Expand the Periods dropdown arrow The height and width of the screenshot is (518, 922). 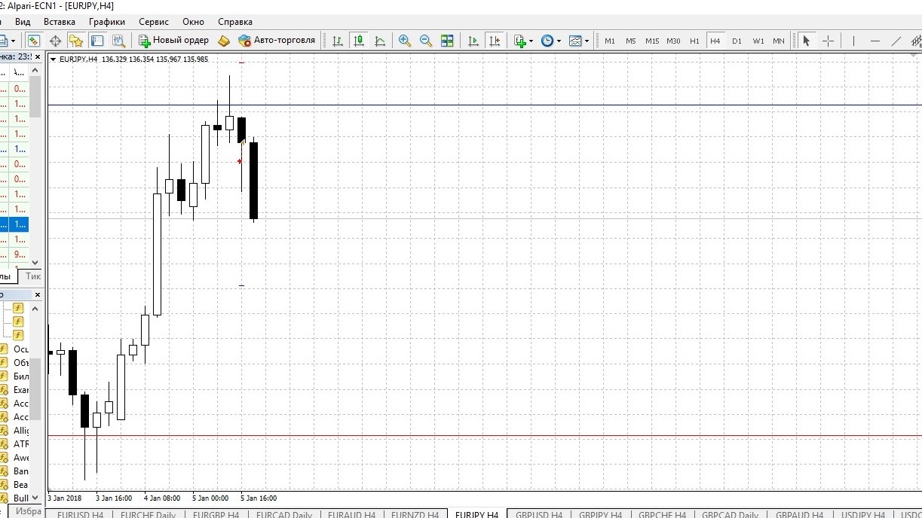click(x=559, y=41)
